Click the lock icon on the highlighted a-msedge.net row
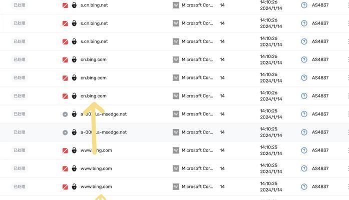The height and width of the screenshot is (200, 349). point(74,132)
